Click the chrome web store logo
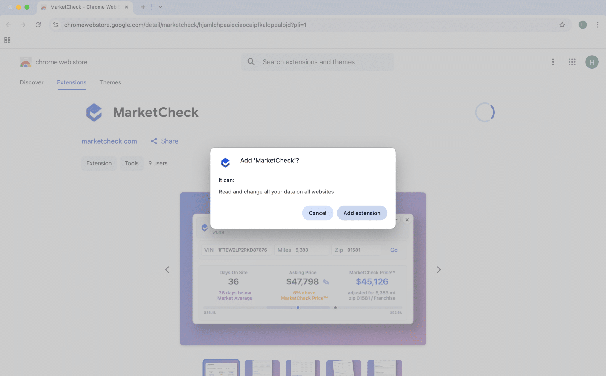 coord(25,62)
